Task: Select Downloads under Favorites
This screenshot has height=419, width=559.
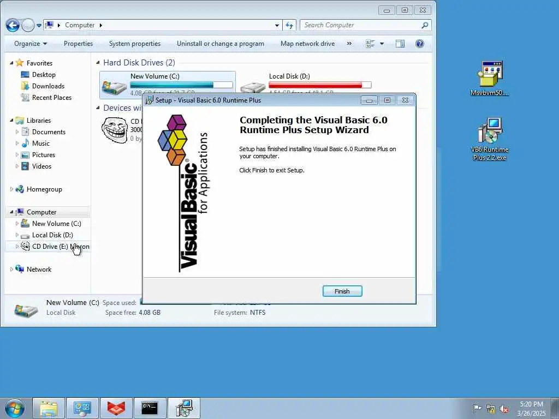Action: (48, 86)
